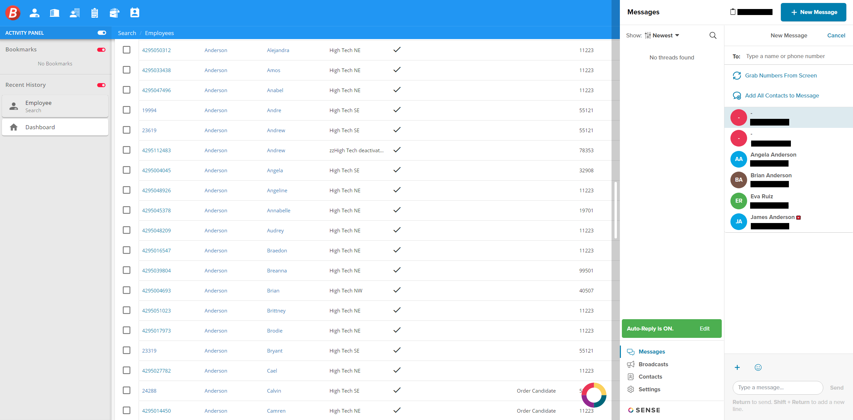Check the box for Alejandra Anderson row

pos(127,50)
